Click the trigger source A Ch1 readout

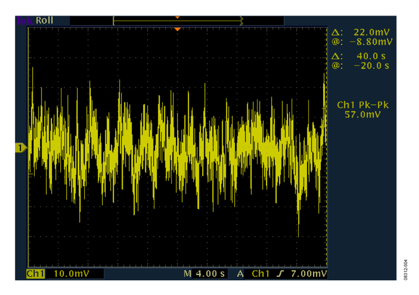pyautogui.click(x=253, y=274)
